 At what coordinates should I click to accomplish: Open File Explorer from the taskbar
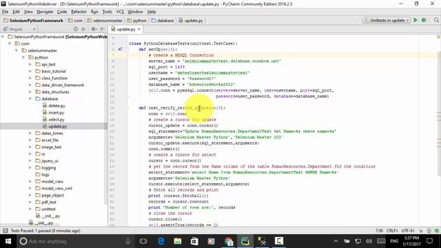(178, 241)
